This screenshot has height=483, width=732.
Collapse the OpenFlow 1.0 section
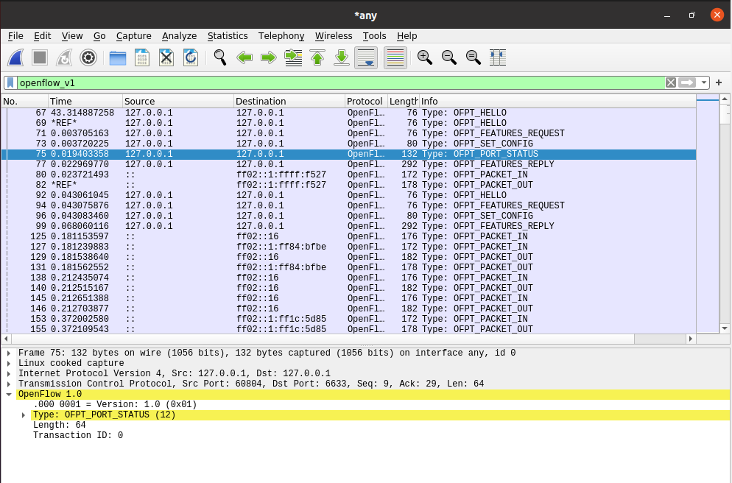click(x=9, y=394)
